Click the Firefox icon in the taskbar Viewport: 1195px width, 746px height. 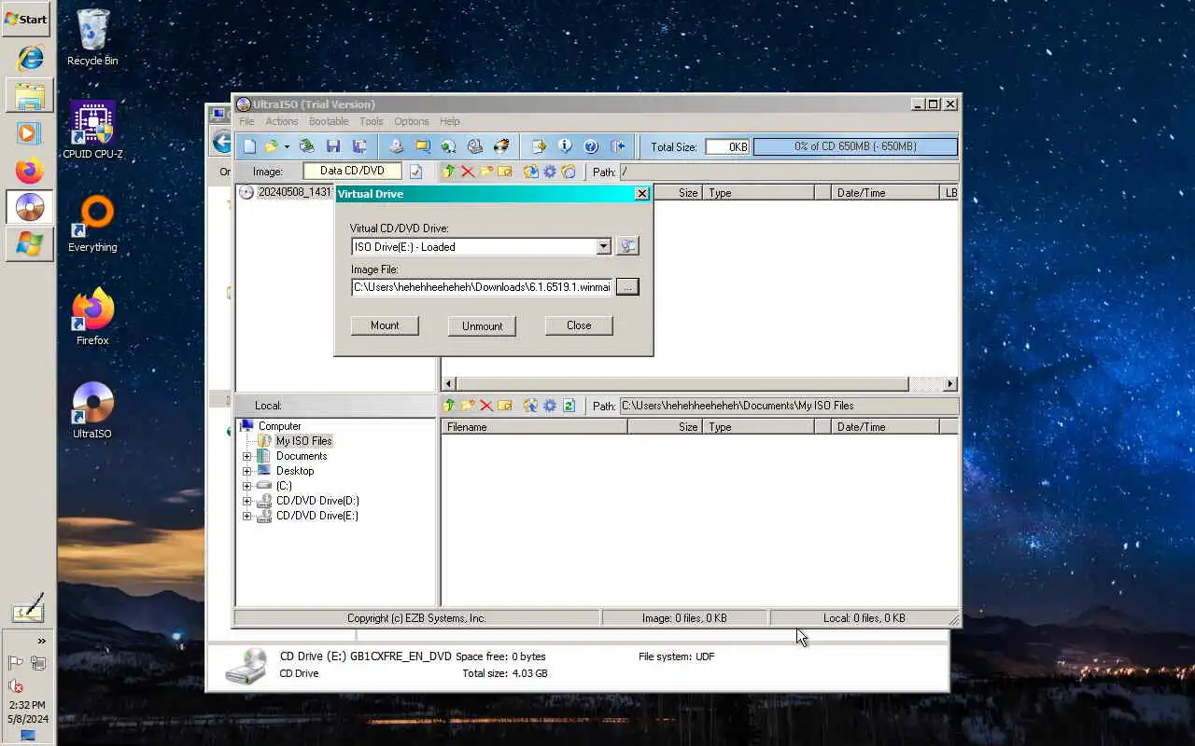pyautogui.click(x=30, y=171)
